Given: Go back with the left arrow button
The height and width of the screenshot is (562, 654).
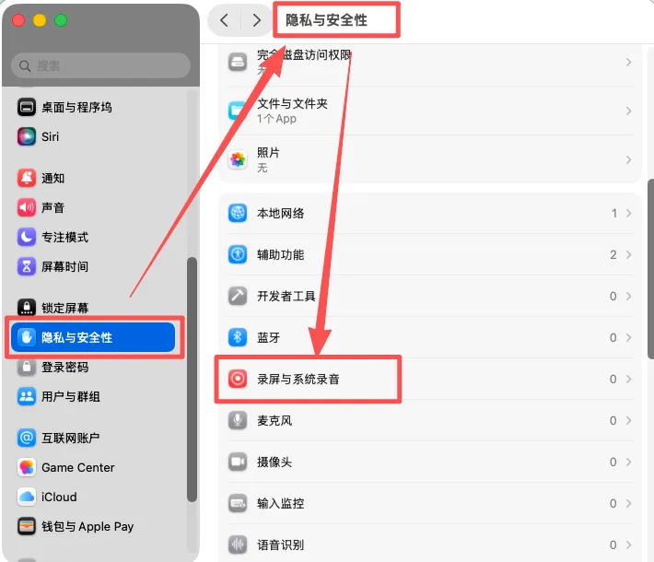Looking at the screenshot, I should [225, 20].
